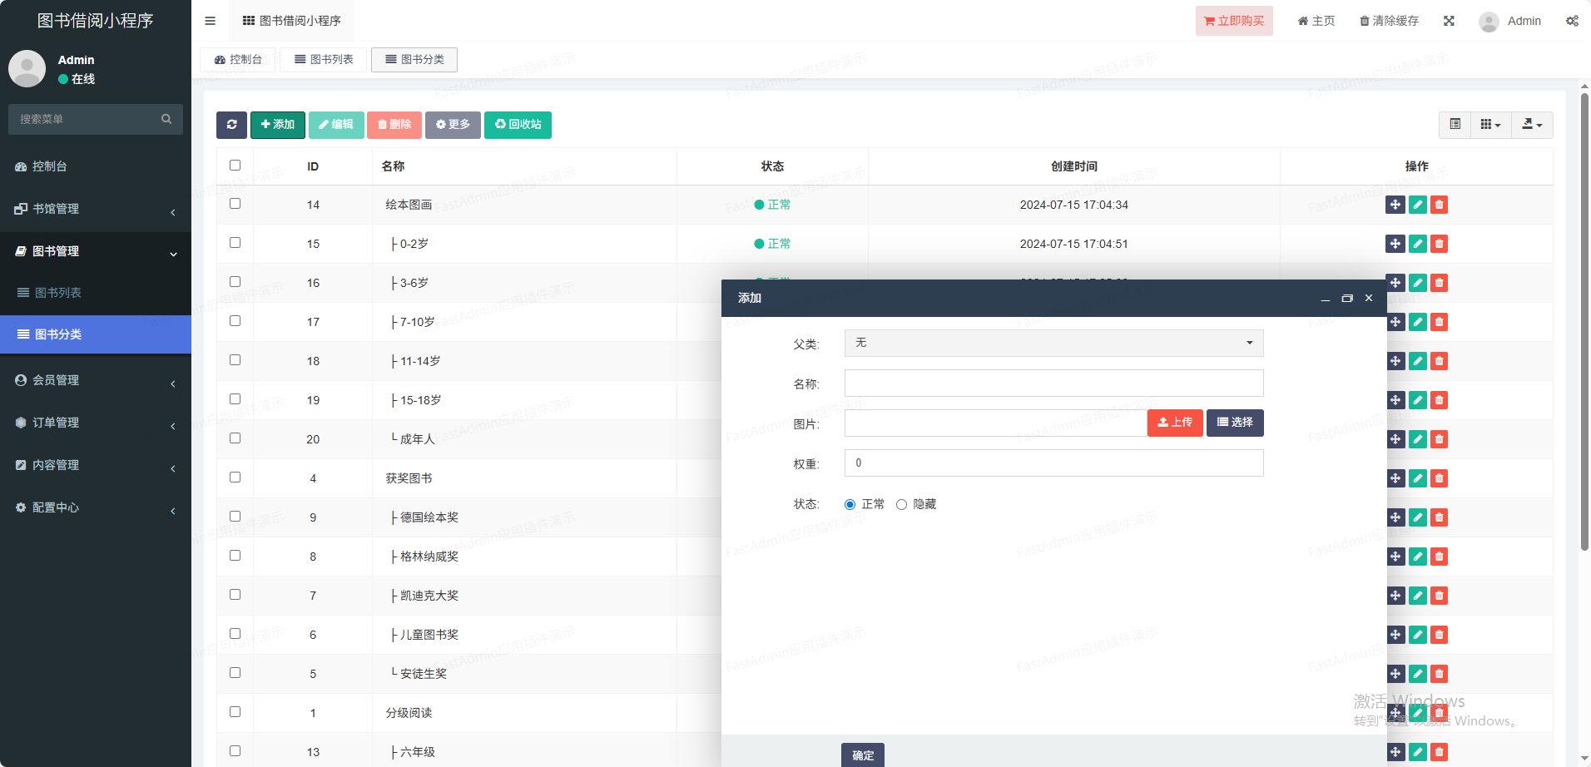This screenshot has width=1591, height=767.
Task: Click the green edit pencil for row 15
Action: pos(1417,244)
